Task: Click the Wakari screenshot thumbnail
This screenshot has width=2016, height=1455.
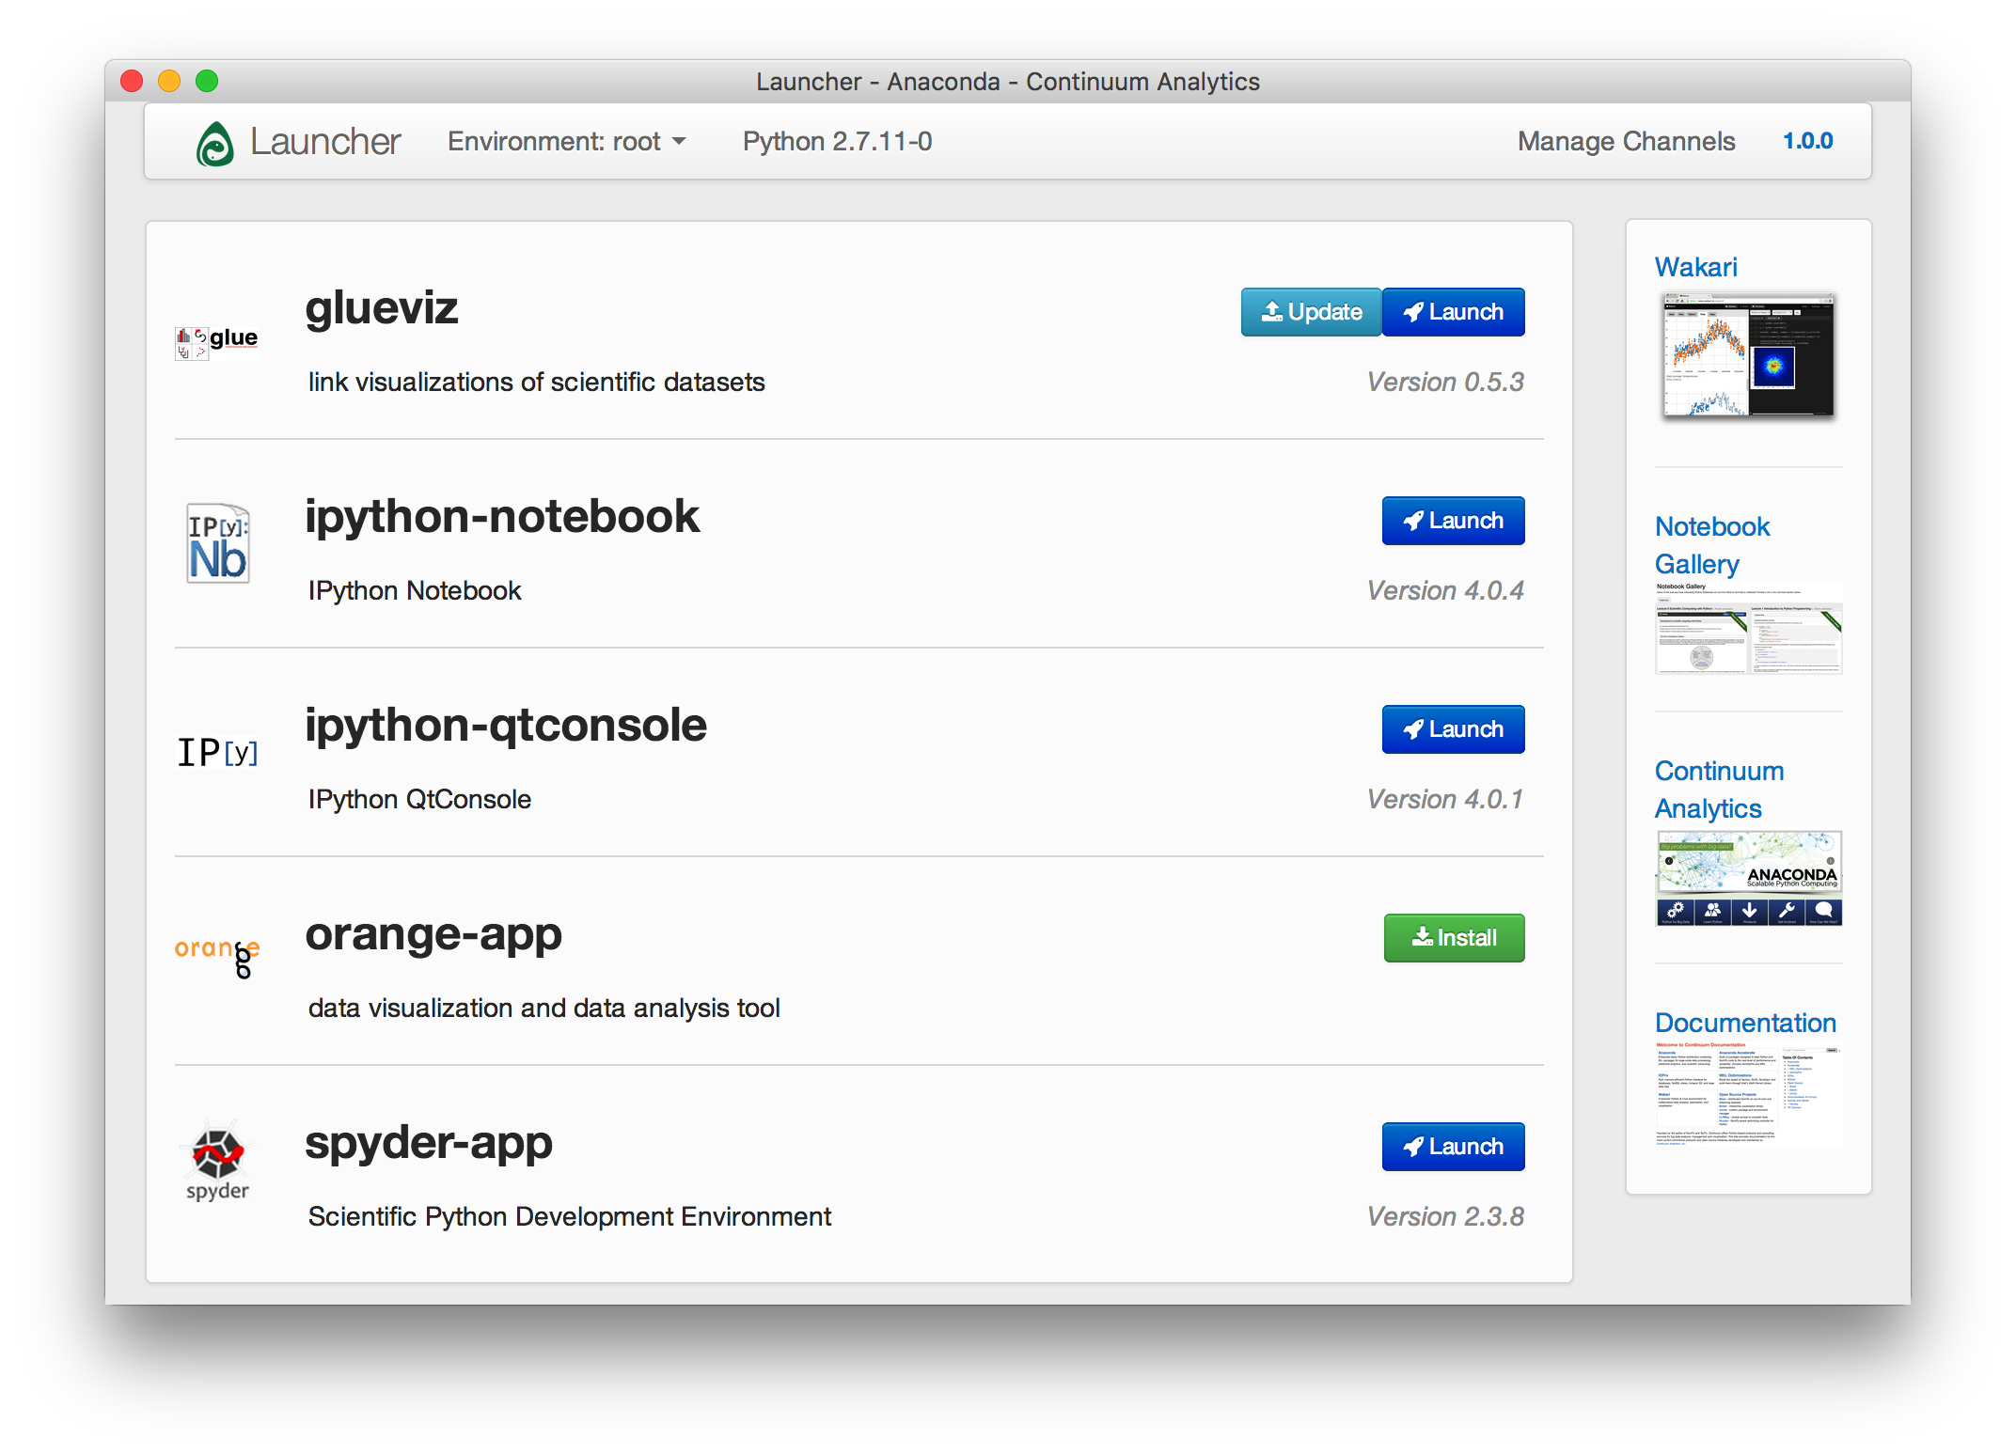Action: (x=1748, y=355)
